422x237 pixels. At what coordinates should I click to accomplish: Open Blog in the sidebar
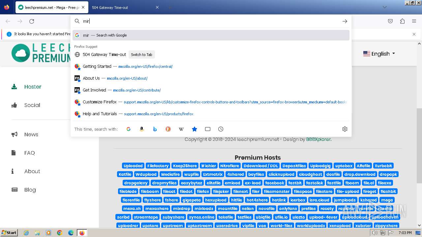(30, 190)
